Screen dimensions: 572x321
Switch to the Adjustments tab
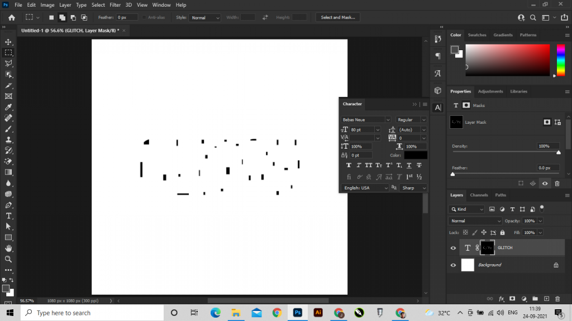(490, 91)
